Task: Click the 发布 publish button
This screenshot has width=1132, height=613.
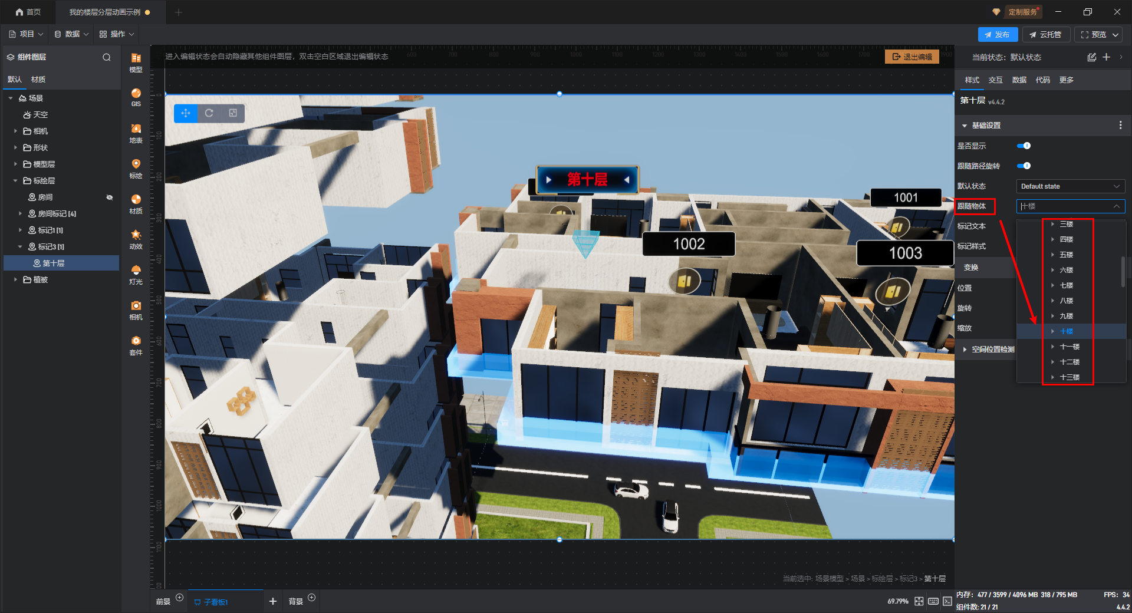Action: tap(998, 35)
